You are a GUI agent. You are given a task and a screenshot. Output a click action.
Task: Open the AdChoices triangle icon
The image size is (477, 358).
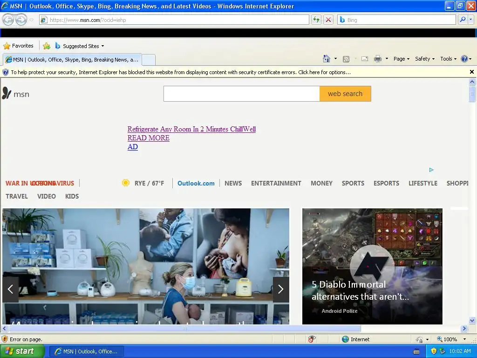point(431,170)
